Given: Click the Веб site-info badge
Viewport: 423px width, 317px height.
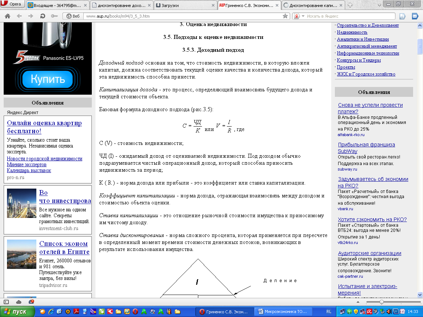Looking at the screenshot, I should click(x=73, y=16).
